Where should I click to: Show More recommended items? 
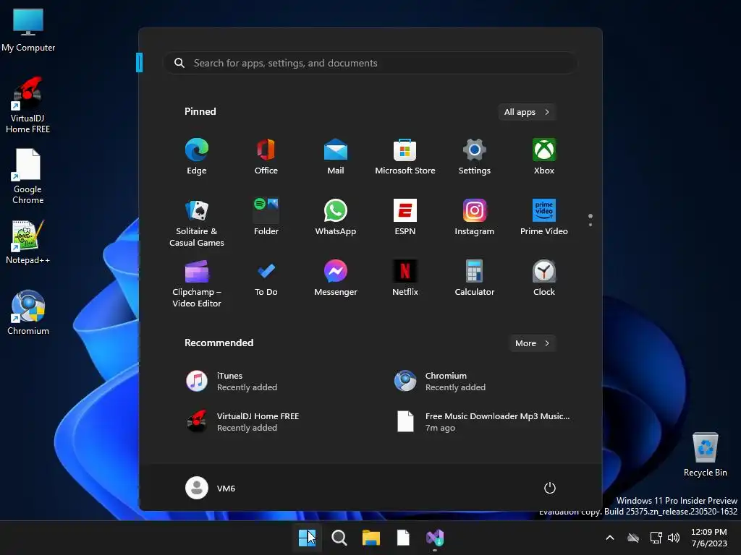[532, 343]
